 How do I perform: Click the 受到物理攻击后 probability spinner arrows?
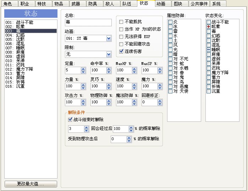point(129,139)
